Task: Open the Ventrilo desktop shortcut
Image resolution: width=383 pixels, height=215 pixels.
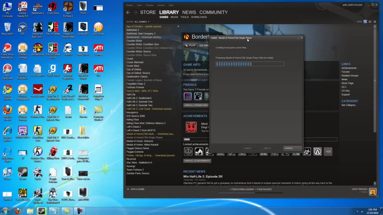Action: click(x=68, y=50)
